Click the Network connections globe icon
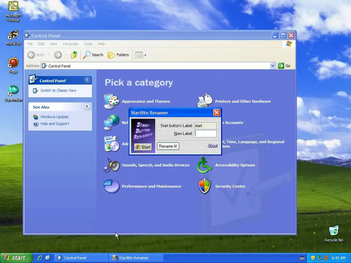 pyautogui.click(x=111, y=122)
